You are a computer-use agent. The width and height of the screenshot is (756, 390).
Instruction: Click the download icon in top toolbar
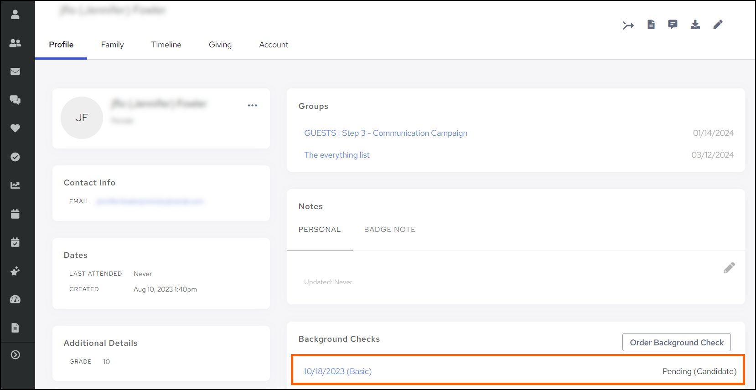click(695, 25)
